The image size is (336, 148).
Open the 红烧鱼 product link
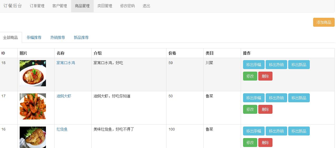point(62,129)
